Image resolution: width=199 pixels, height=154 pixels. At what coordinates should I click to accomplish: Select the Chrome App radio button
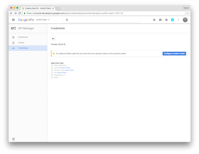click(x=52, y=70)
